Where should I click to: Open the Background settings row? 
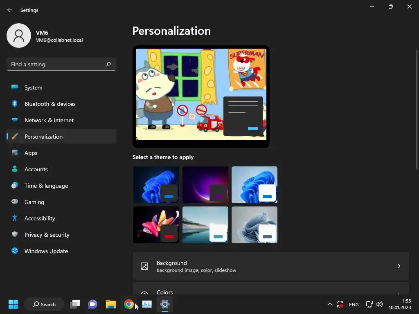pyautogui.click(x=271, y=266)
